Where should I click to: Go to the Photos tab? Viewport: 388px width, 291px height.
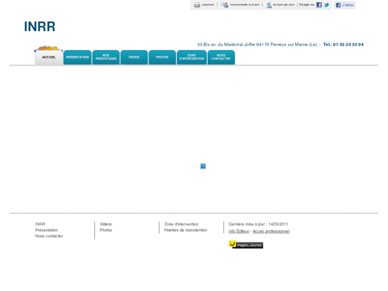[x=162, y=57]
